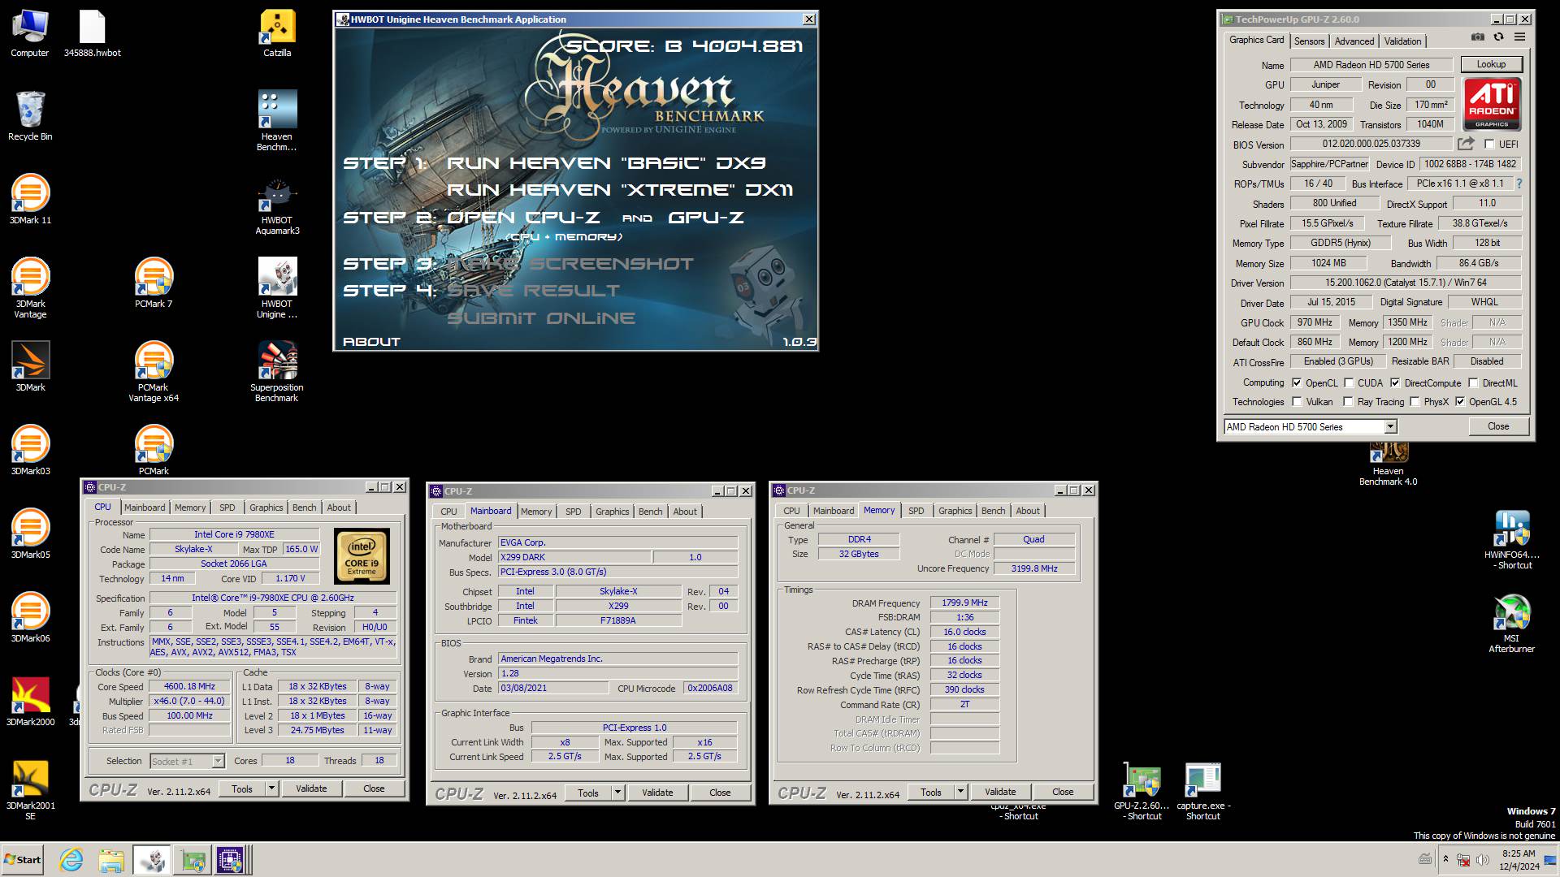
Task: Launch the 3DMark03 desktop shortcut
Action: point(30,451)
